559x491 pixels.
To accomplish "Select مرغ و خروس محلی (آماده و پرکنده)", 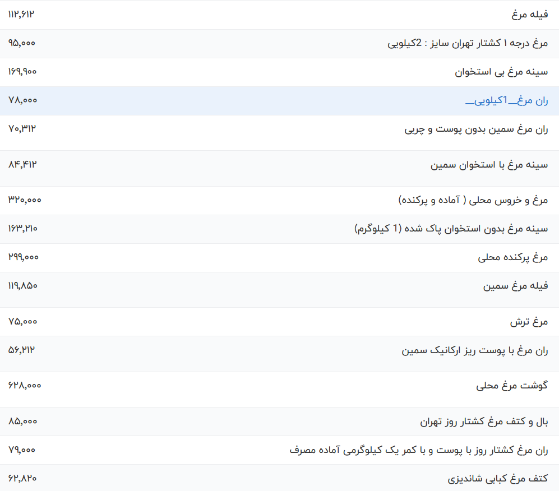I will pyautogui.click(x=473, y=200).
